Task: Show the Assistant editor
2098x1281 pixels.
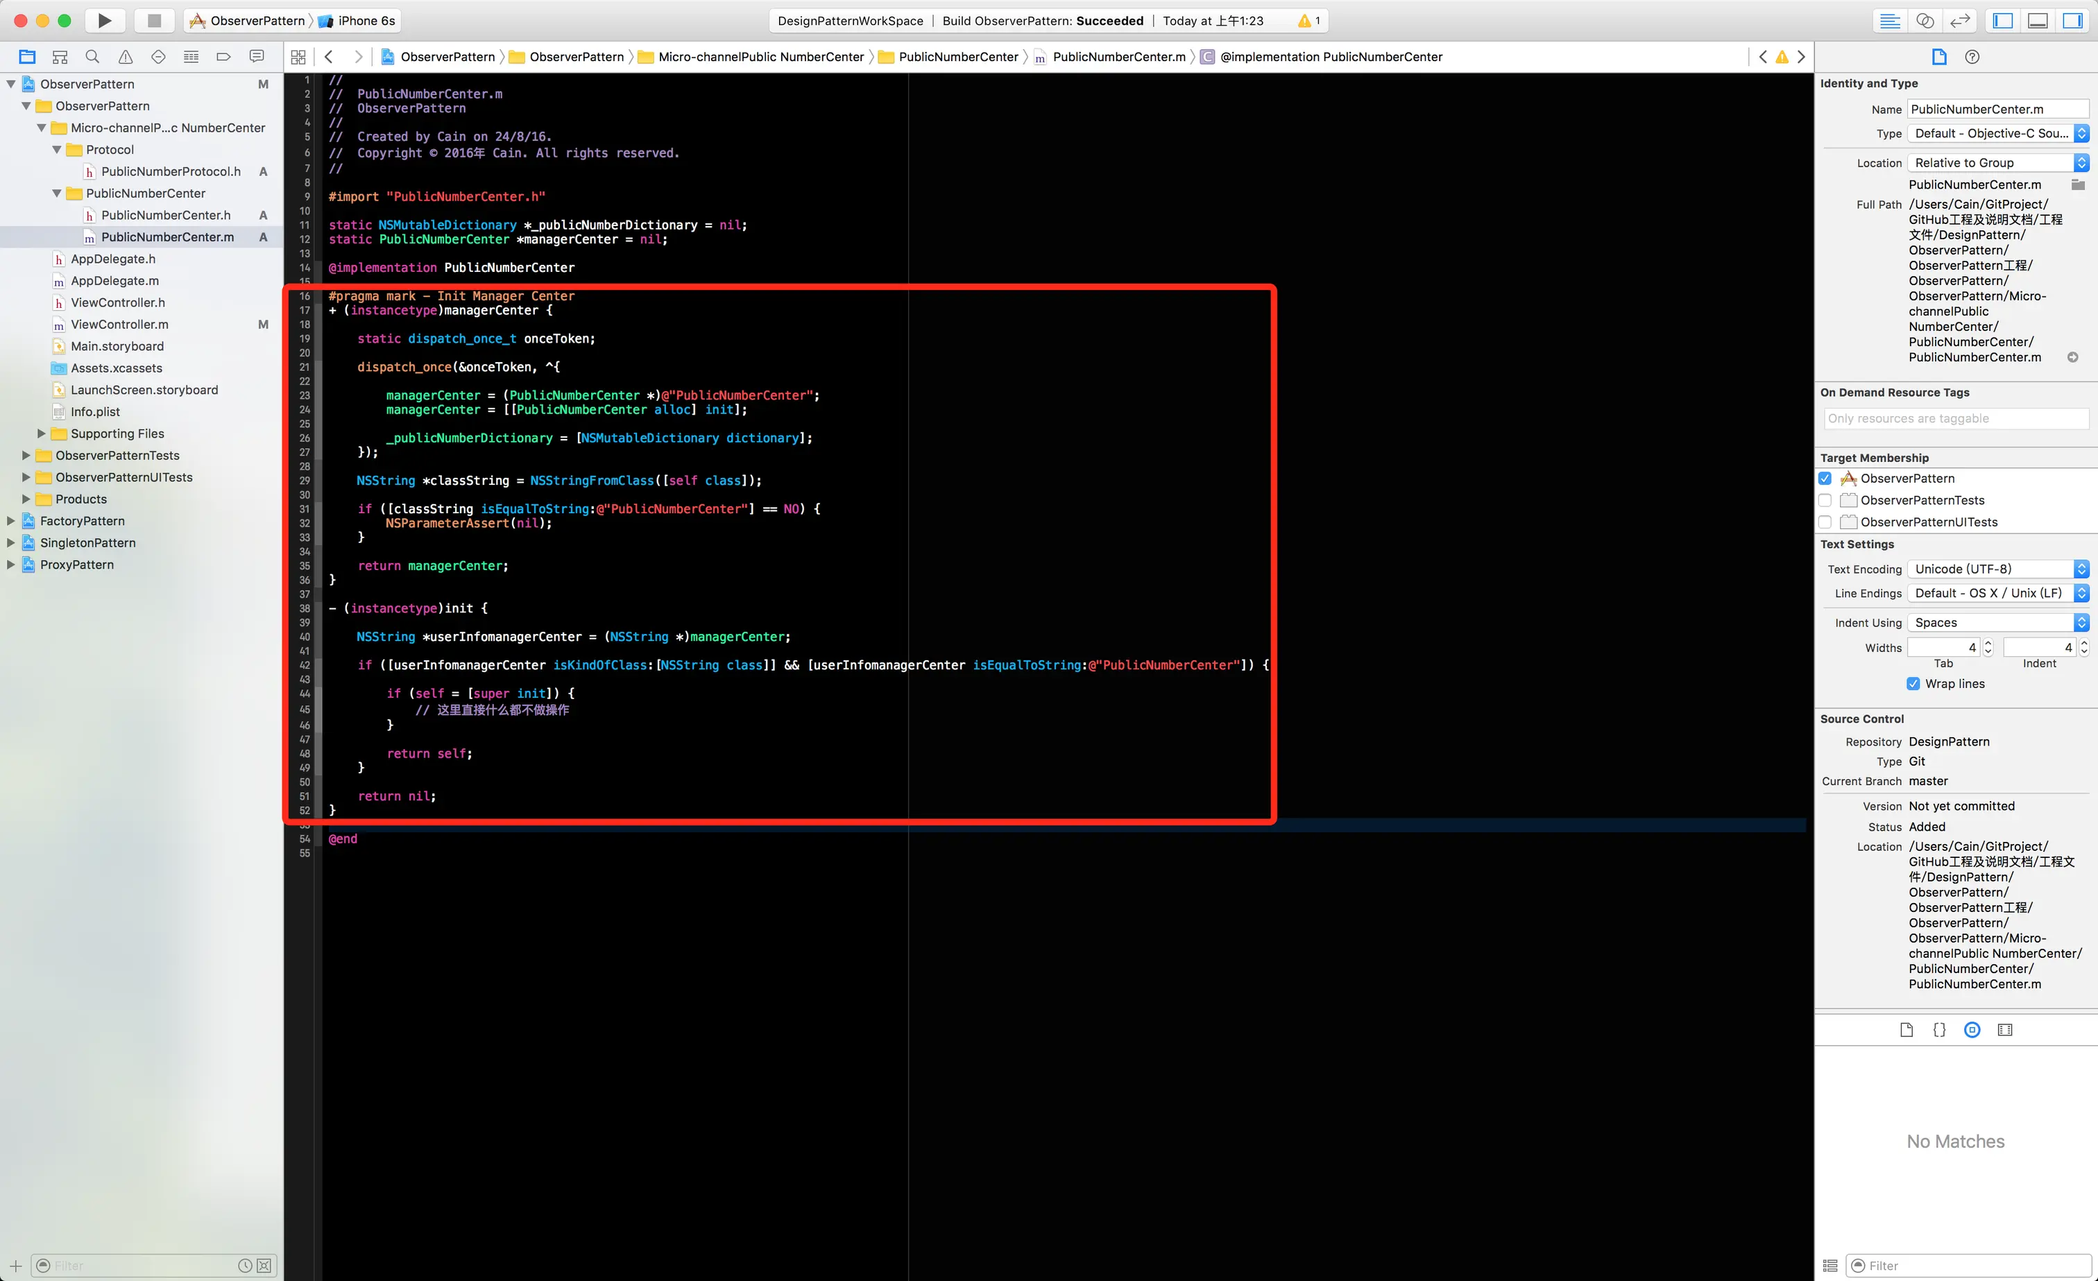Action: click(1925, 20)
